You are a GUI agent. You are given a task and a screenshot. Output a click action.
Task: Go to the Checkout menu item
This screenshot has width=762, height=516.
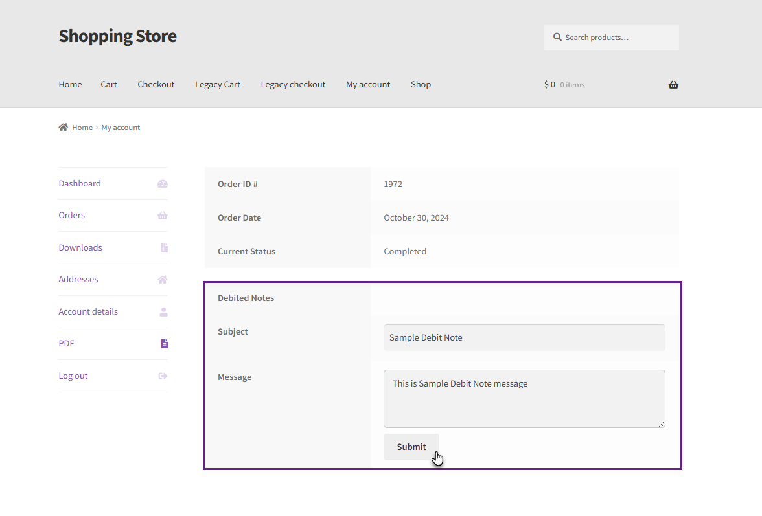coord(156,84)
